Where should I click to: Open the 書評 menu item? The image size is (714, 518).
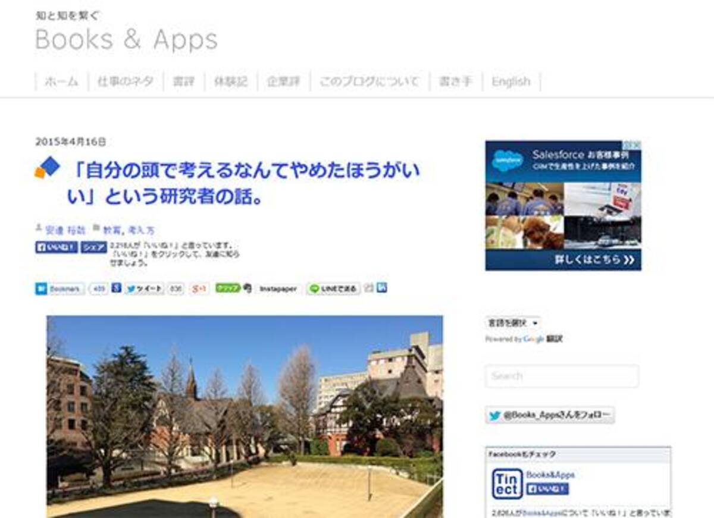(183, 81)
